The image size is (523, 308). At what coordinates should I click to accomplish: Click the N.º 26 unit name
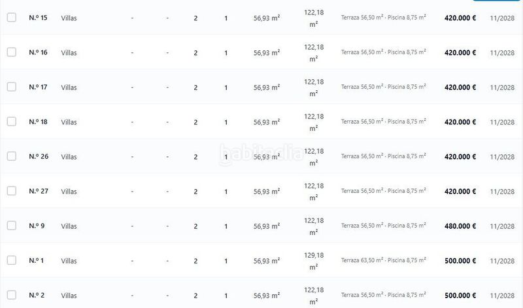point(39,156)
